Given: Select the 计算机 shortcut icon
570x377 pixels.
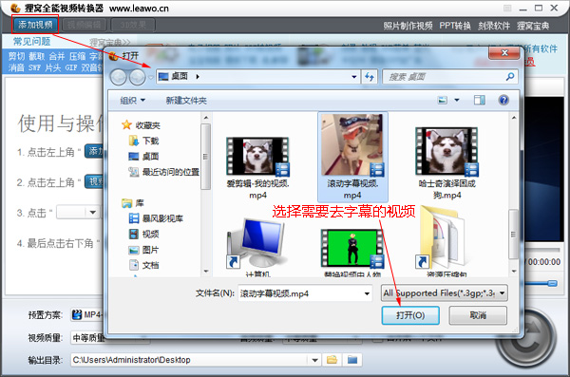Looking at the screenshot, I should 257,243.
